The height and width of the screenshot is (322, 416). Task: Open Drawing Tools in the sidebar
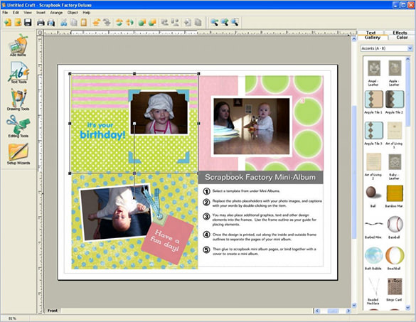click(18, 100)
